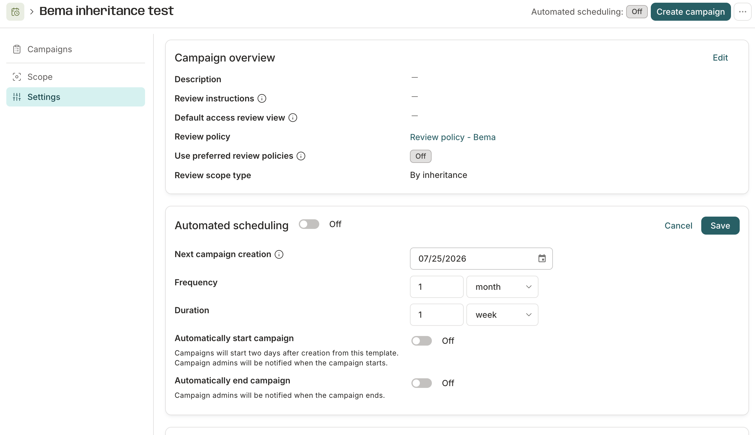This screenshot has width=755, height=435.
Task: Click the Review policy label
Action: pyautogui.click(x=202, y=137)
